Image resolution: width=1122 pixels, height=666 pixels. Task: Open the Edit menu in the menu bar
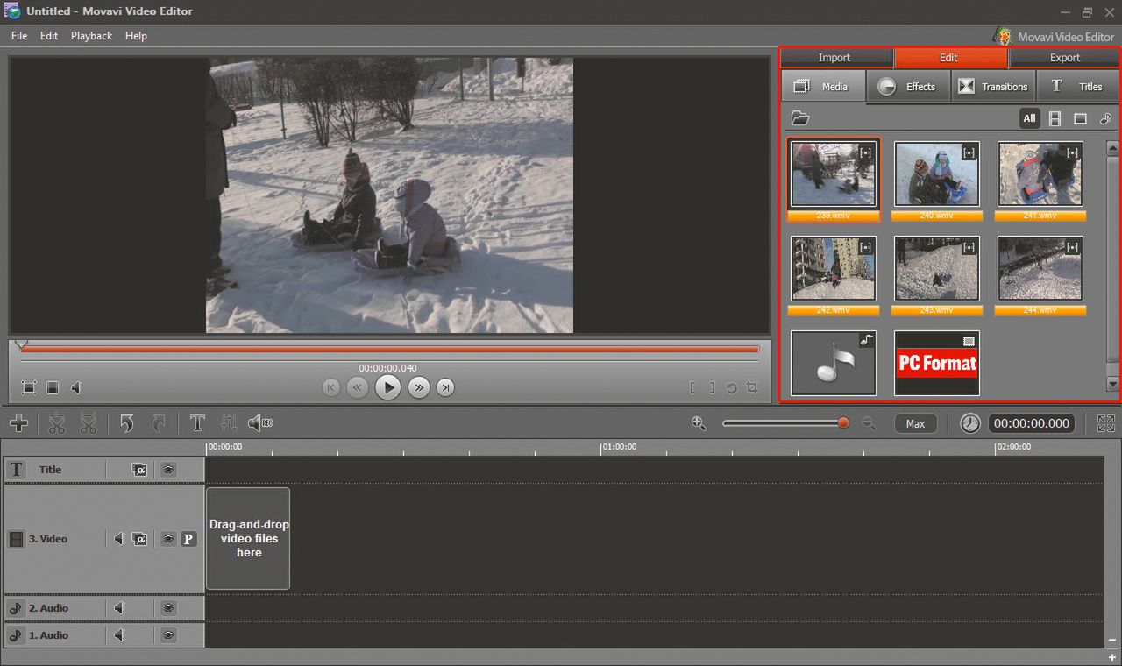[x=49, y=36]
